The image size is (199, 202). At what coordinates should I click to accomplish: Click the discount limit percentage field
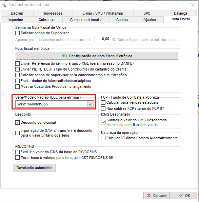103,39
